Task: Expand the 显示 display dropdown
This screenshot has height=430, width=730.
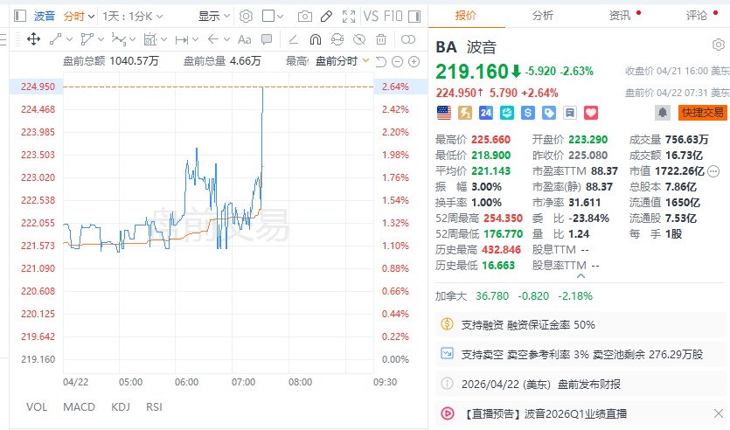Action: click(x=213, y=16)
